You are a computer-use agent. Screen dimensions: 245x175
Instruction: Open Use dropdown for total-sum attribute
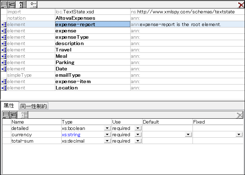point(138,141)
